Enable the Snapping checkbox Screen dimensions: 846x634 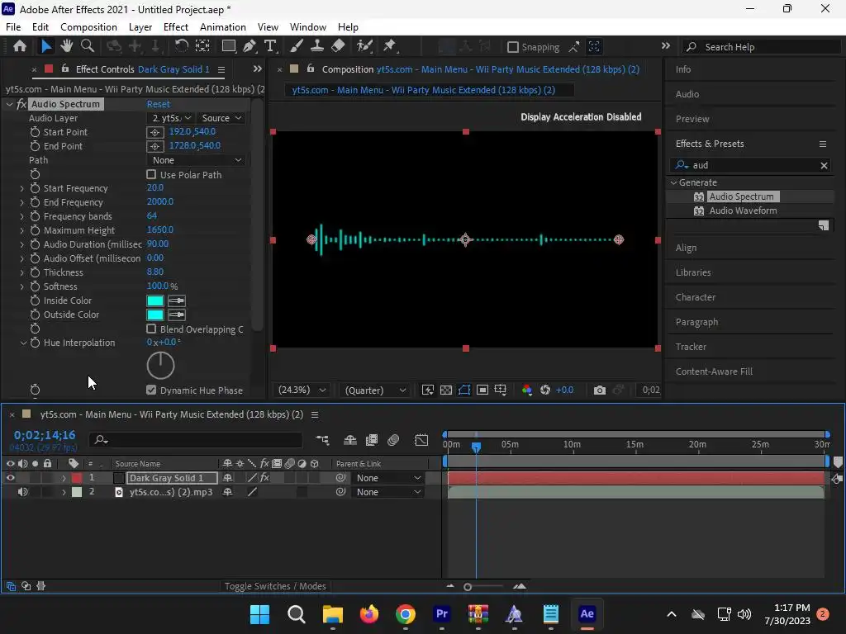click(x=512, y=47)
